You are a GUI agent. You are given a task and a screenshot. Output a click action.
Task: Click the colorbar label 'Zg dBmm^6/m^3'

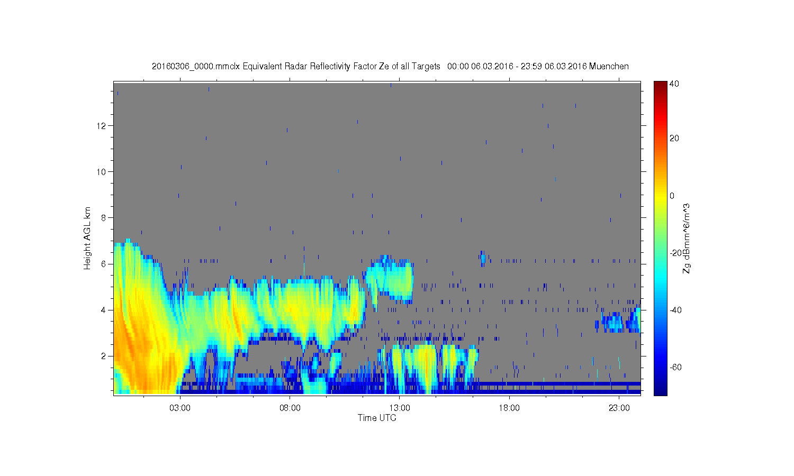click(687, 238)
